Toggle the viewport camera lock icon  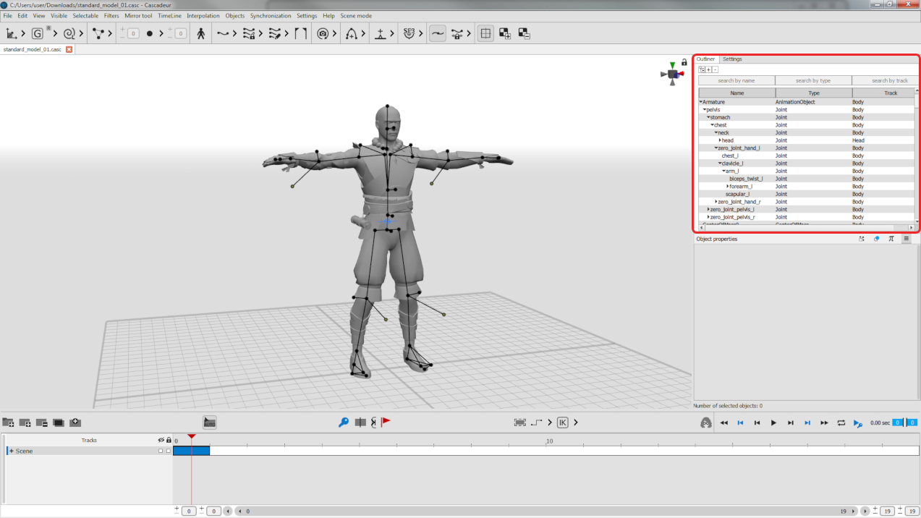point(684,63)
